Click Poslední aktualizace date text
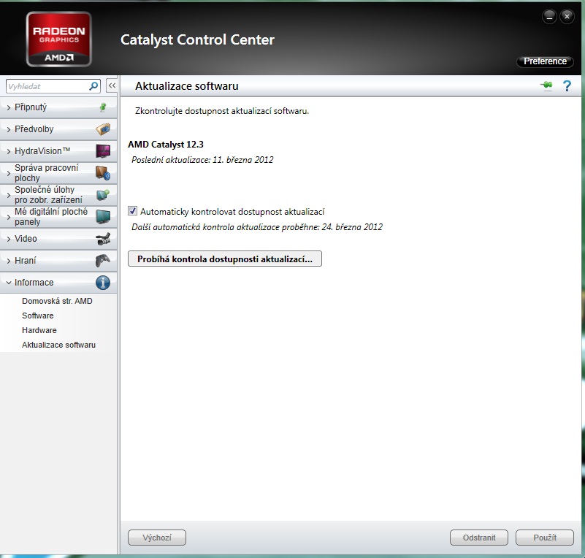This screenshot has height=558, width=585. click(202, 160)
